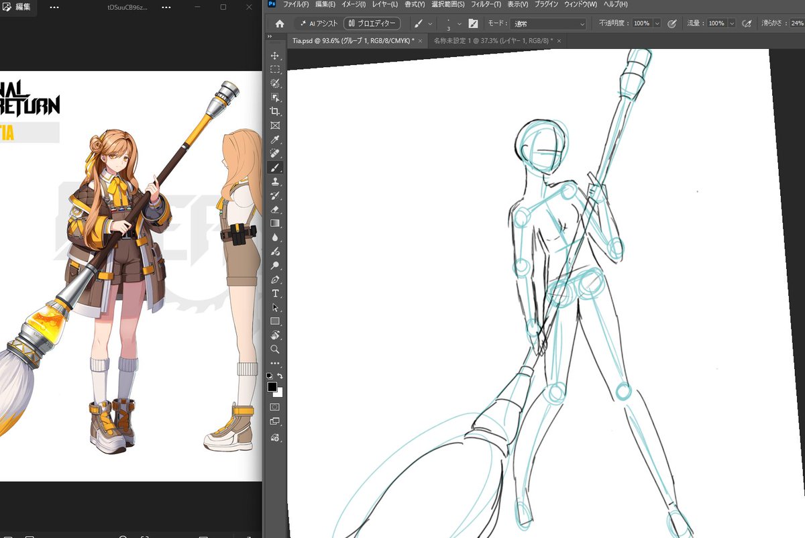Select the Eraser tool

275,209
